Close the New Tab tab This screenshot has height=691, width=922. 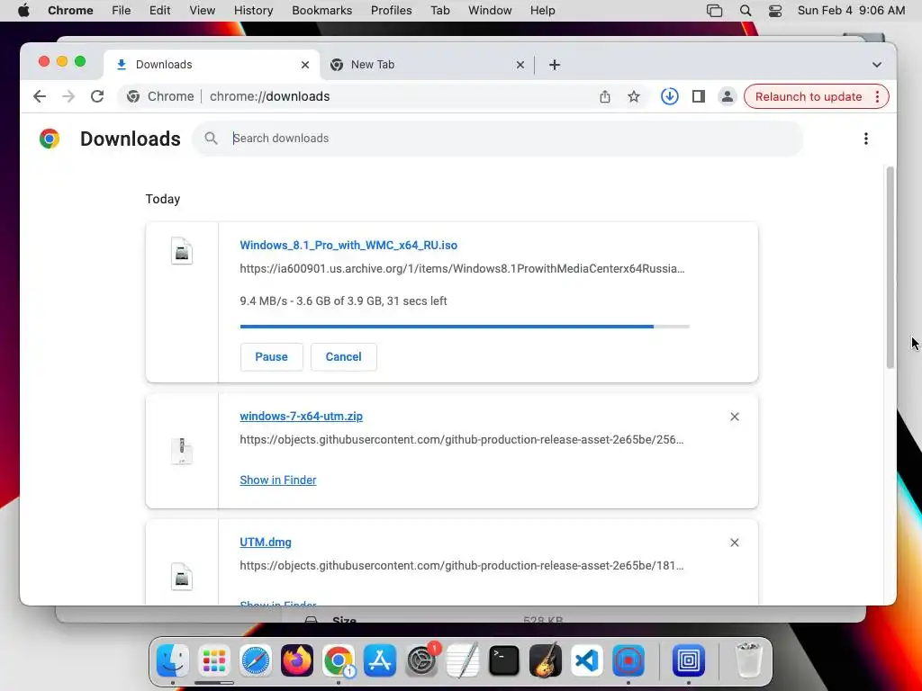click(520, 65)
